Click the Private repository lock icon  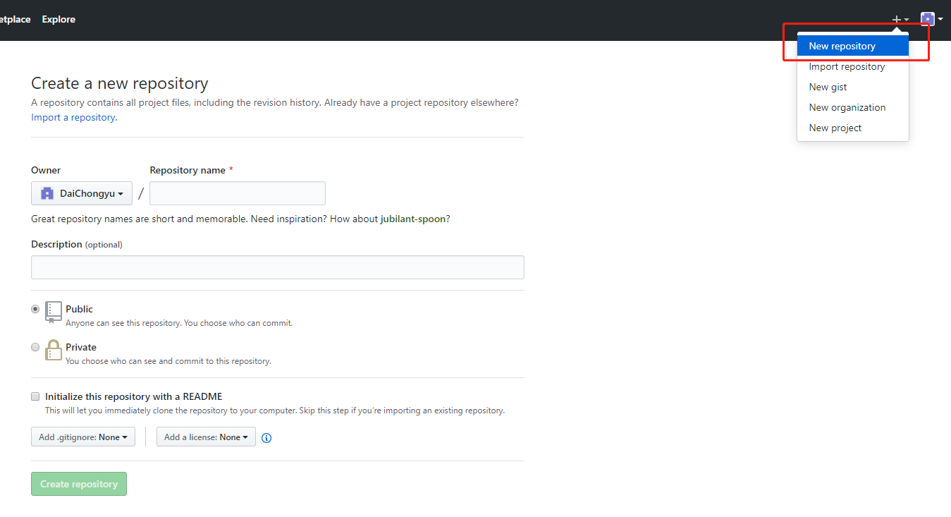point(54,350)
